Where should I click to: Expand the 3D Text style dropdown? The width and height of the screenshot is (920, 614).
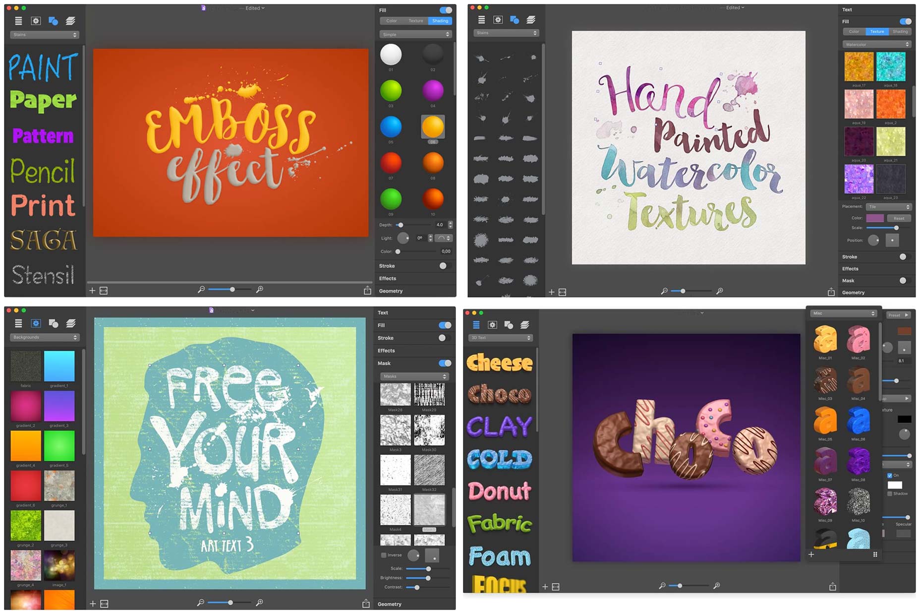[501, 338]
